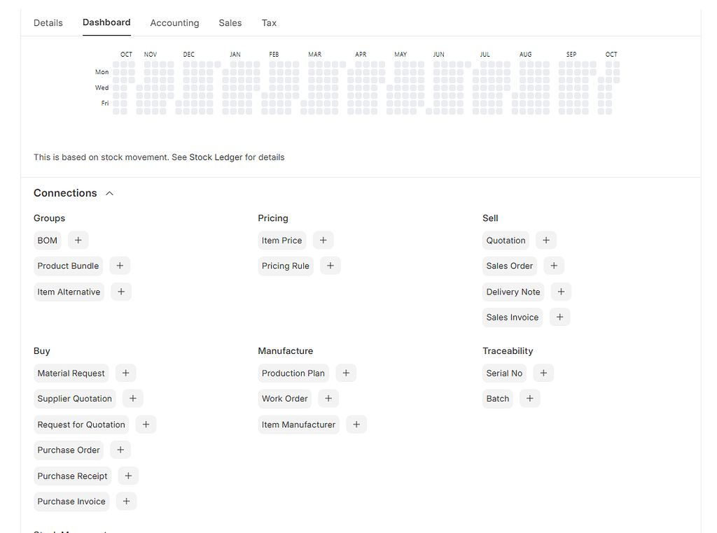Open the Tax tab
The image size is (717, 533).
point(269,22)
